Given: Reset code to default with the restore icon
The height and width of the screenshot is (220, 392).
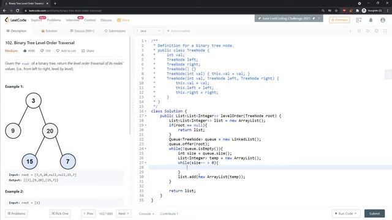Looking at the screenshot, I should 367,31.
